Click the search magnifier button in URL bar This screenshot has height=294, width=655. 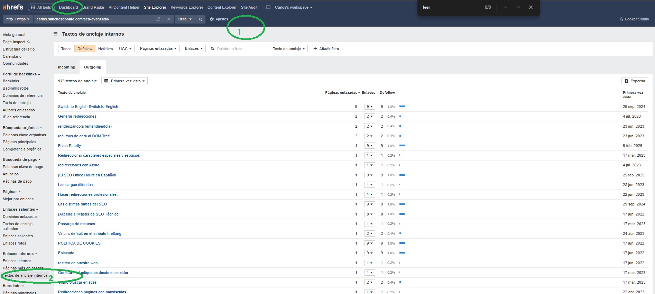200,19
